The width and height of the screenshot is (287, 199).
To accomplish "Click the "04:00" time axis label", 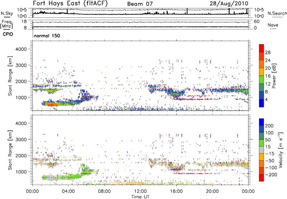I will [68, 191].
